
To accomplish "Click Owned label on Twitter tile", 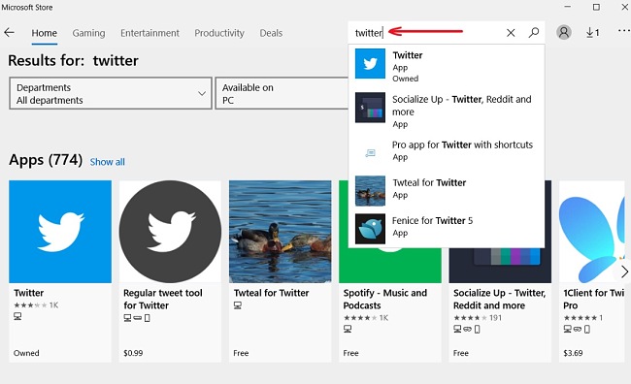I will (26, 353).
